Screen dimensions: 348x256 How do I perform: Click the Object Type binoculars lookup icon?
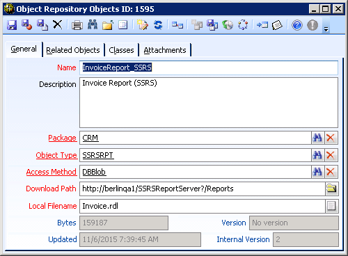[317, 155]
